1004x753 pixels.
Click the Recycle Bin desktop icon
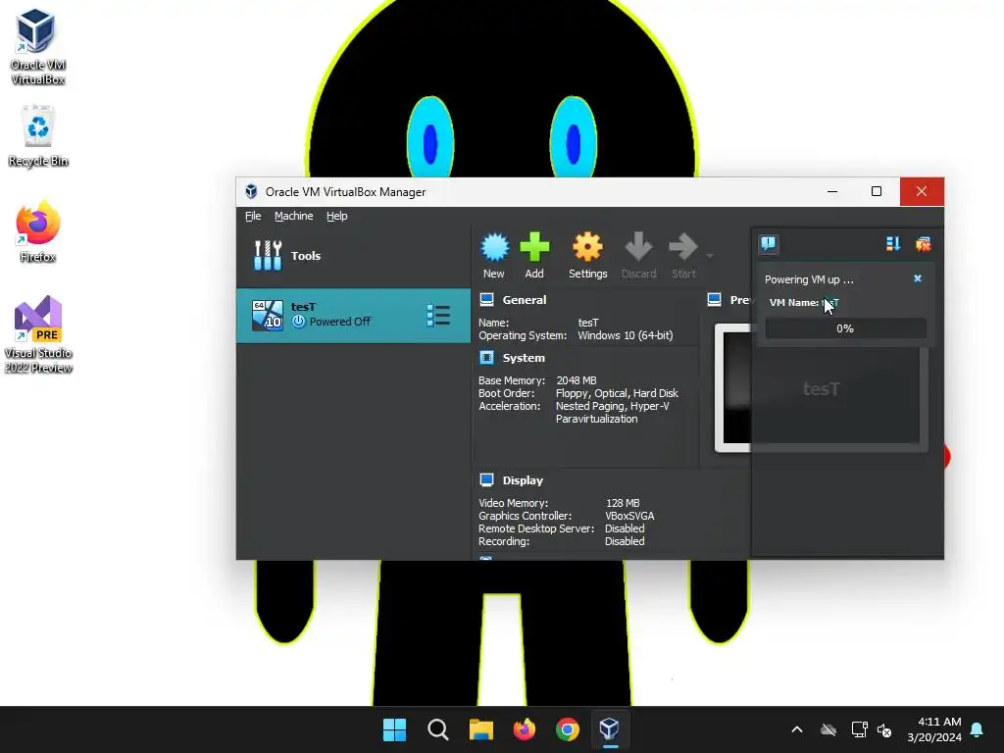point(38,135)
